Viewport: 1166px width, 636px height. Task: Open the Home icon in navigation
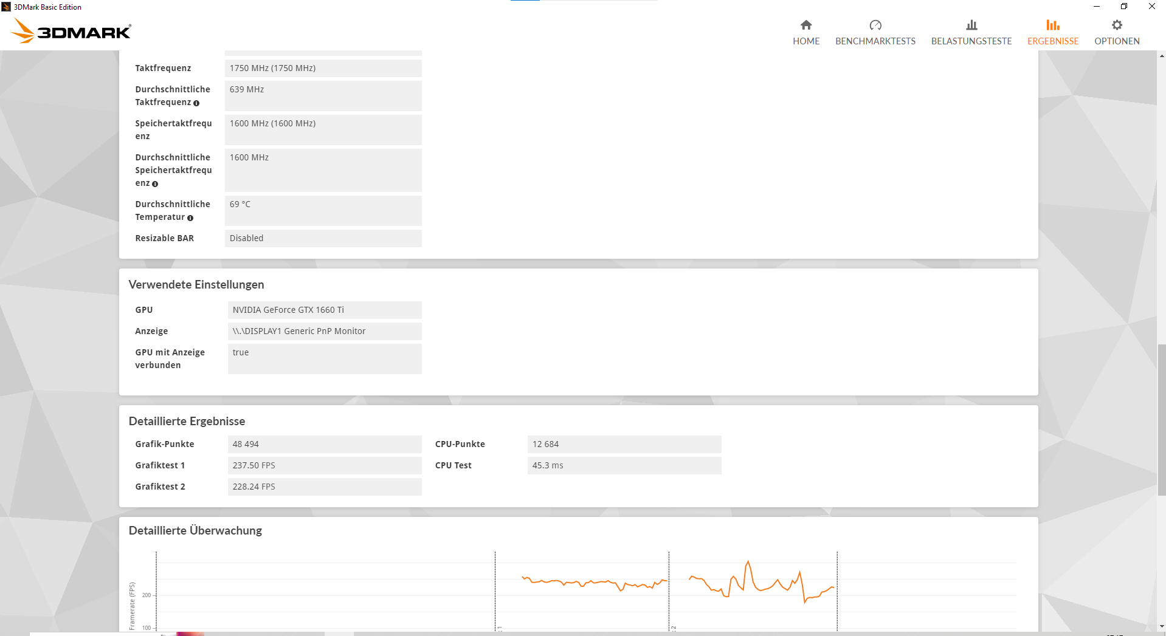806,25
